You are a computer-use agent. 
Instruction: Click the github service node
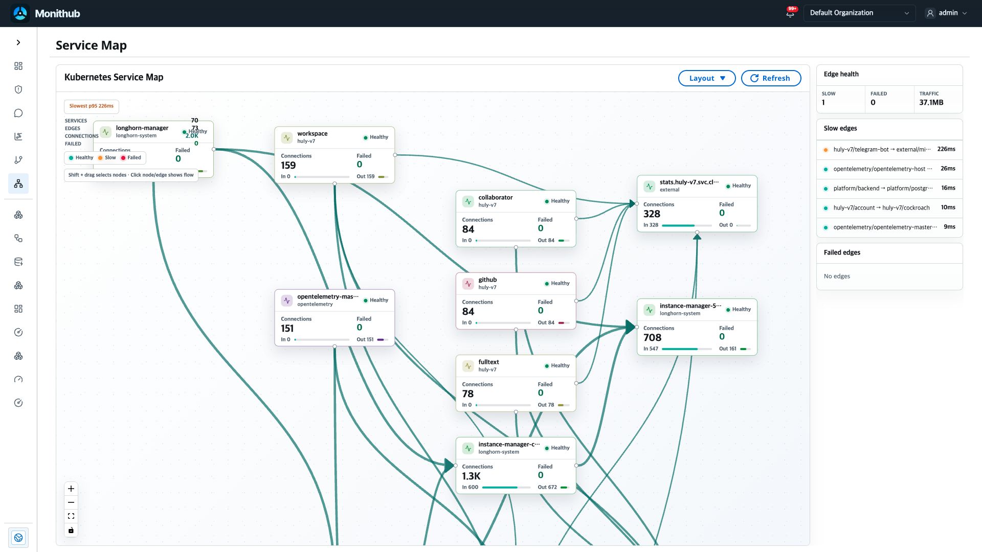[x=516, y=301]
